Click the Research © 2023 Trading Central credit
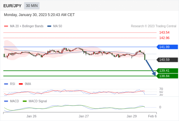 [154, 26]
